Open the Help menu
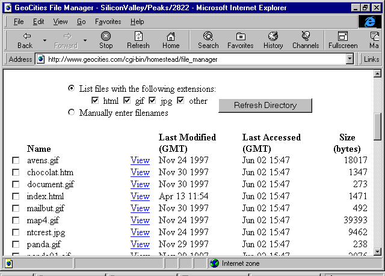 pos(137,22)
